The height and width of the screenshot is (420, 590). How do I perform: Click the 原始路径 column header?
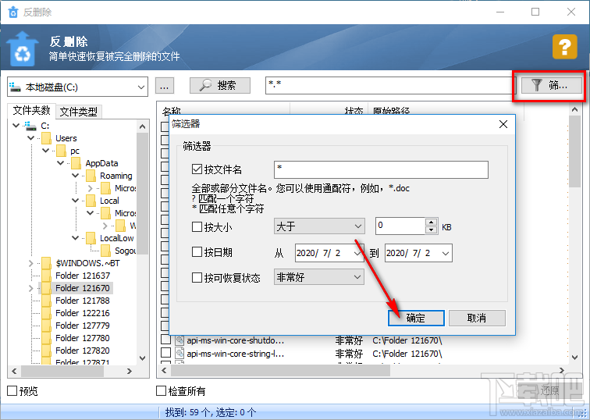click(391, 111)
